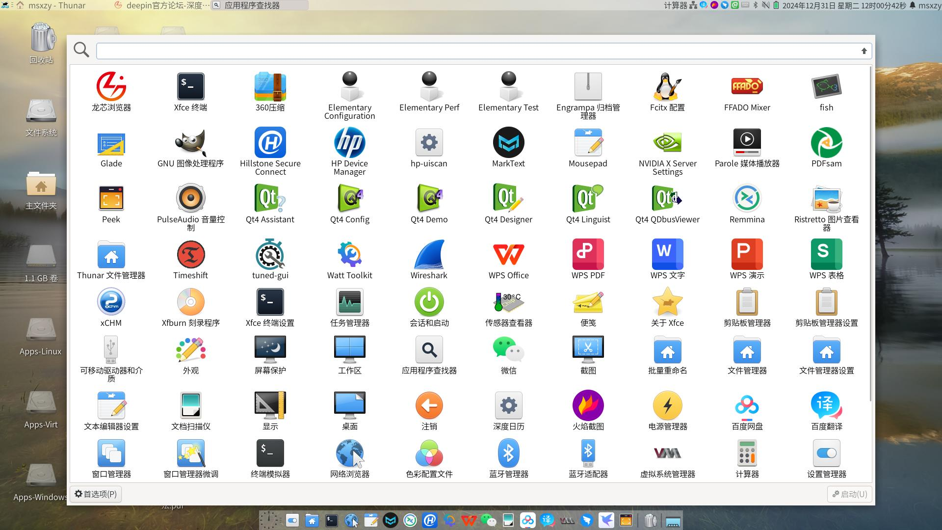The height and width of the screenshot is (530, 942).
Task: Open Timeshift from the app grid
Action: [x=190, y=255]
